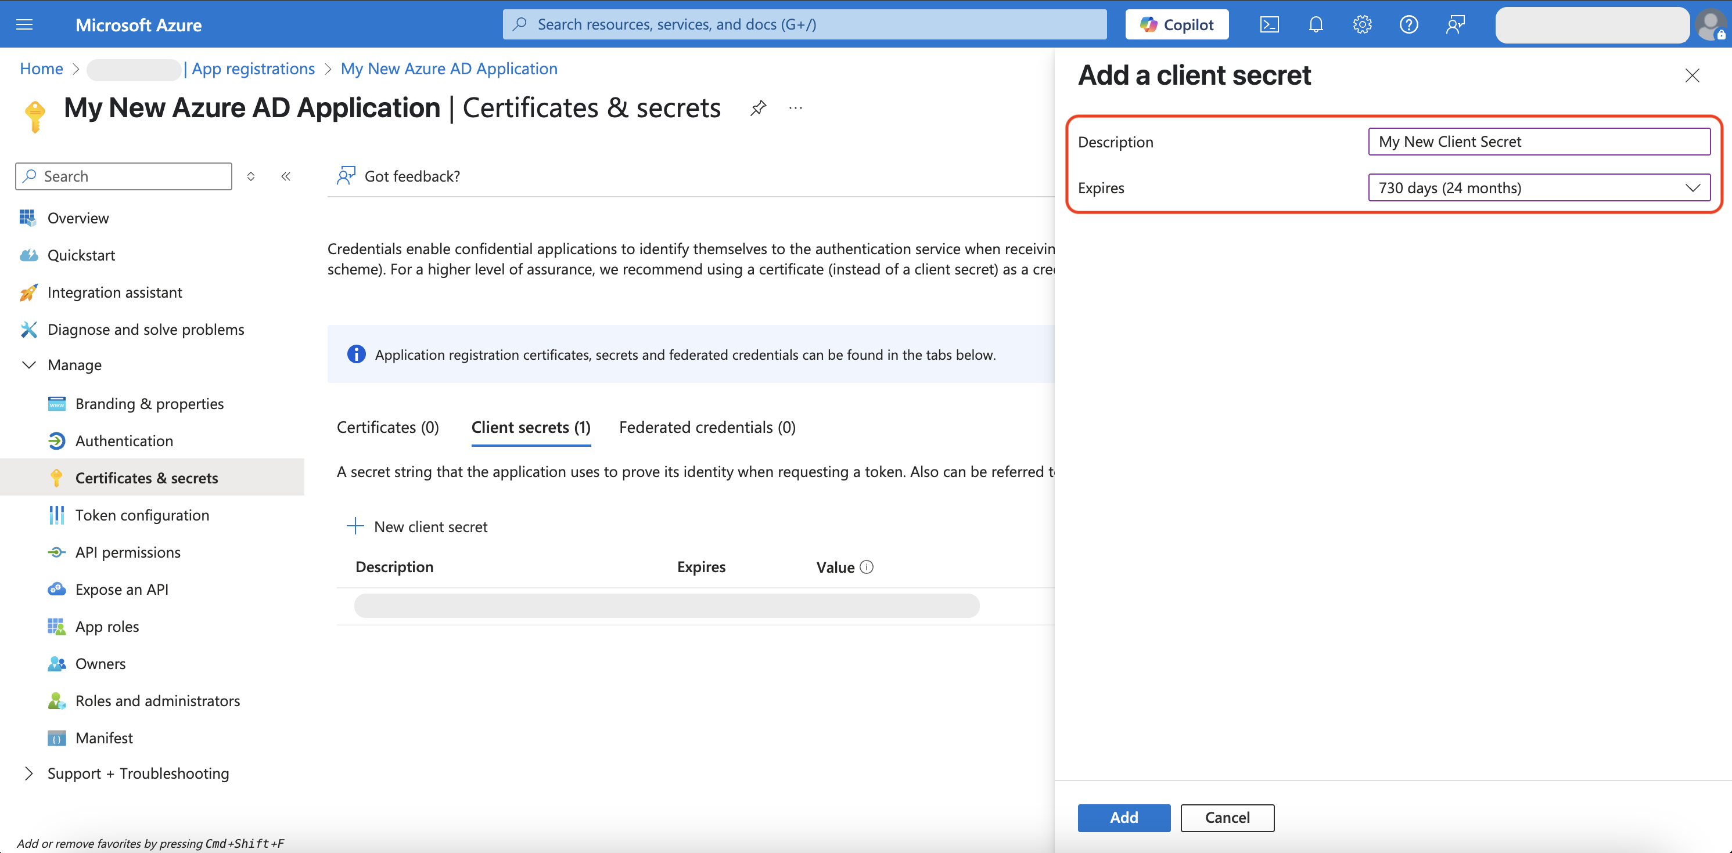Click the sidebar Search box
The height and width of the screenshot is (853, 1732).
pyautogui.click(x=124, y=176)
